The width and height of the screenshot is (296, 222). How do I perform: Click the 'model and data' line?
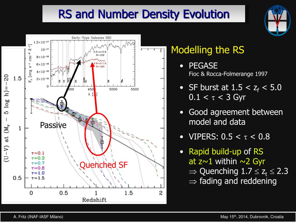pos(217,122)
